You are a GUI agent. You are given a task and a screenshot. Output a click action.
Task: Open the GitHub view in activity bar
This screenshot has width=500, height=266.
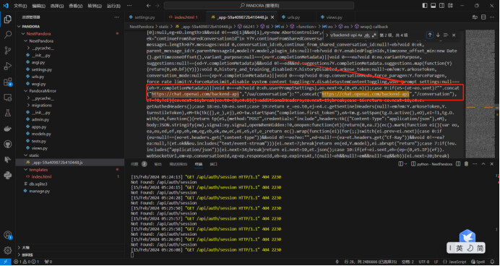8,144
